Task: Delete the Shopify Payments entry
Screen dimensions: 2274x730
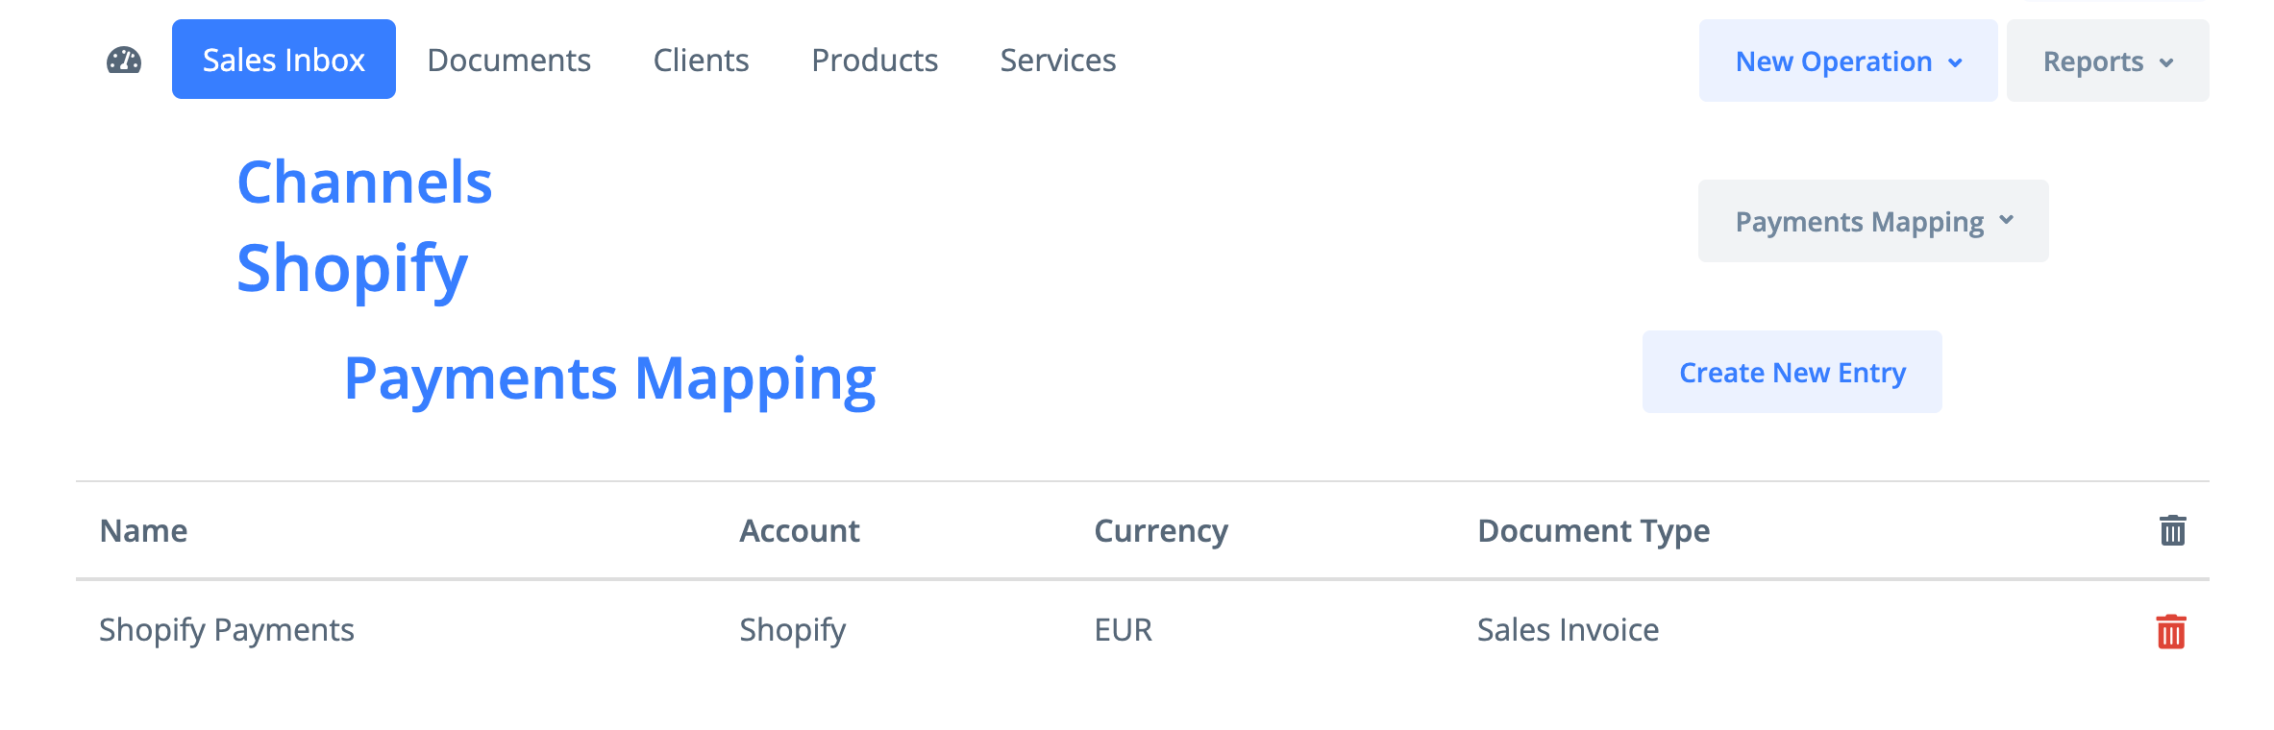Action: point(2171,631)
